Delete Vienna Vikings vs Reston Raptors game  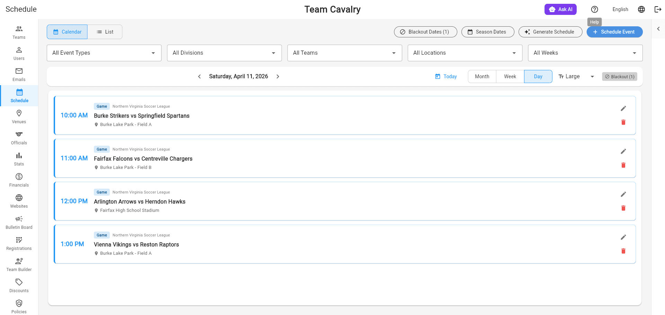click(x=623, y=251)
